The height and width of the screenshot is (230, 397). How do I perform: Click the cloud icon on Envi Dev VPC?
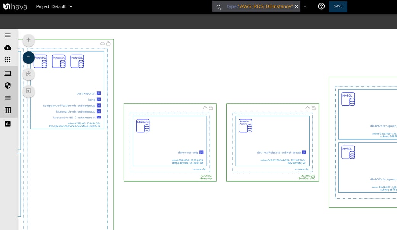(308, 108)
